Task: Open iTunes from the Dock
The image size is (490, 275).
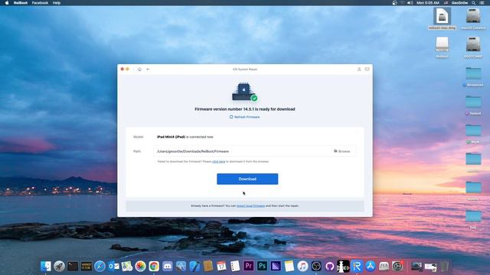Action: pyautogui.click(x=302, y=266)
